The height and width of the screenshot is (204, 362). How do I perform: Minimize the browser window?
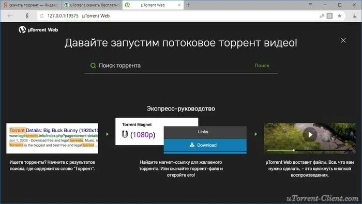pyautogui.click(x=325, y=5)
